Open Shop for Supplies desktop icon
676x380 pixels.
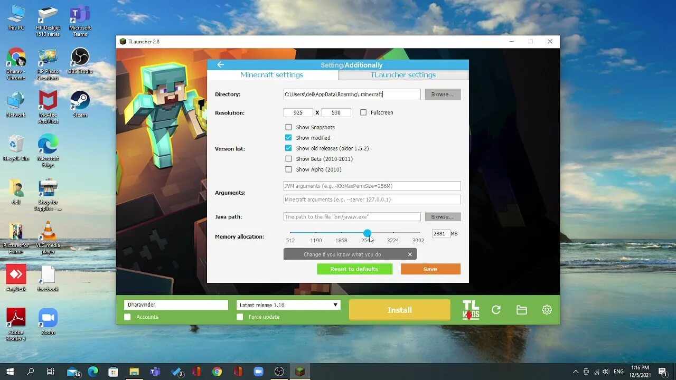(x=48, y=195)
